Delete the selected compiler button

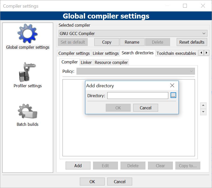[158, 42]
